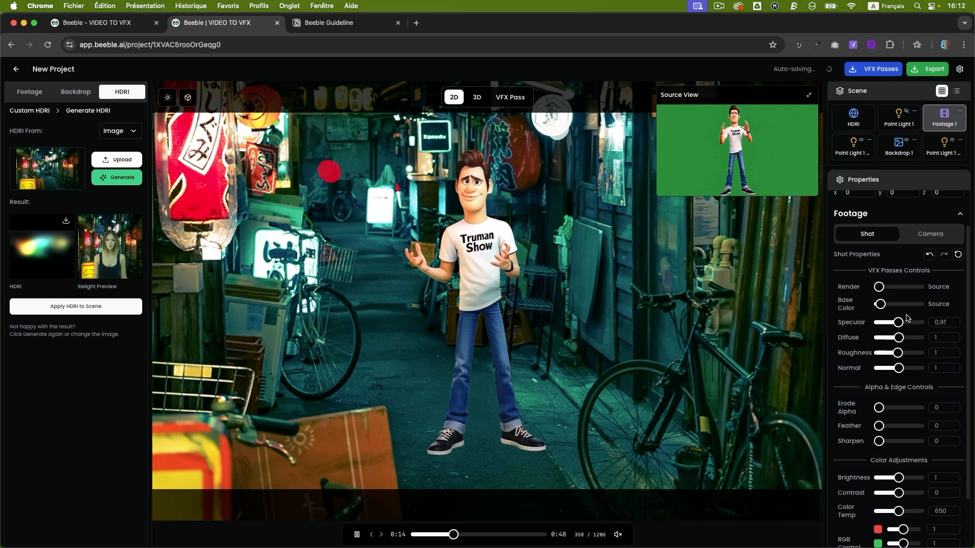
Task: Collapse the Footage properties section
Action: 960,214
